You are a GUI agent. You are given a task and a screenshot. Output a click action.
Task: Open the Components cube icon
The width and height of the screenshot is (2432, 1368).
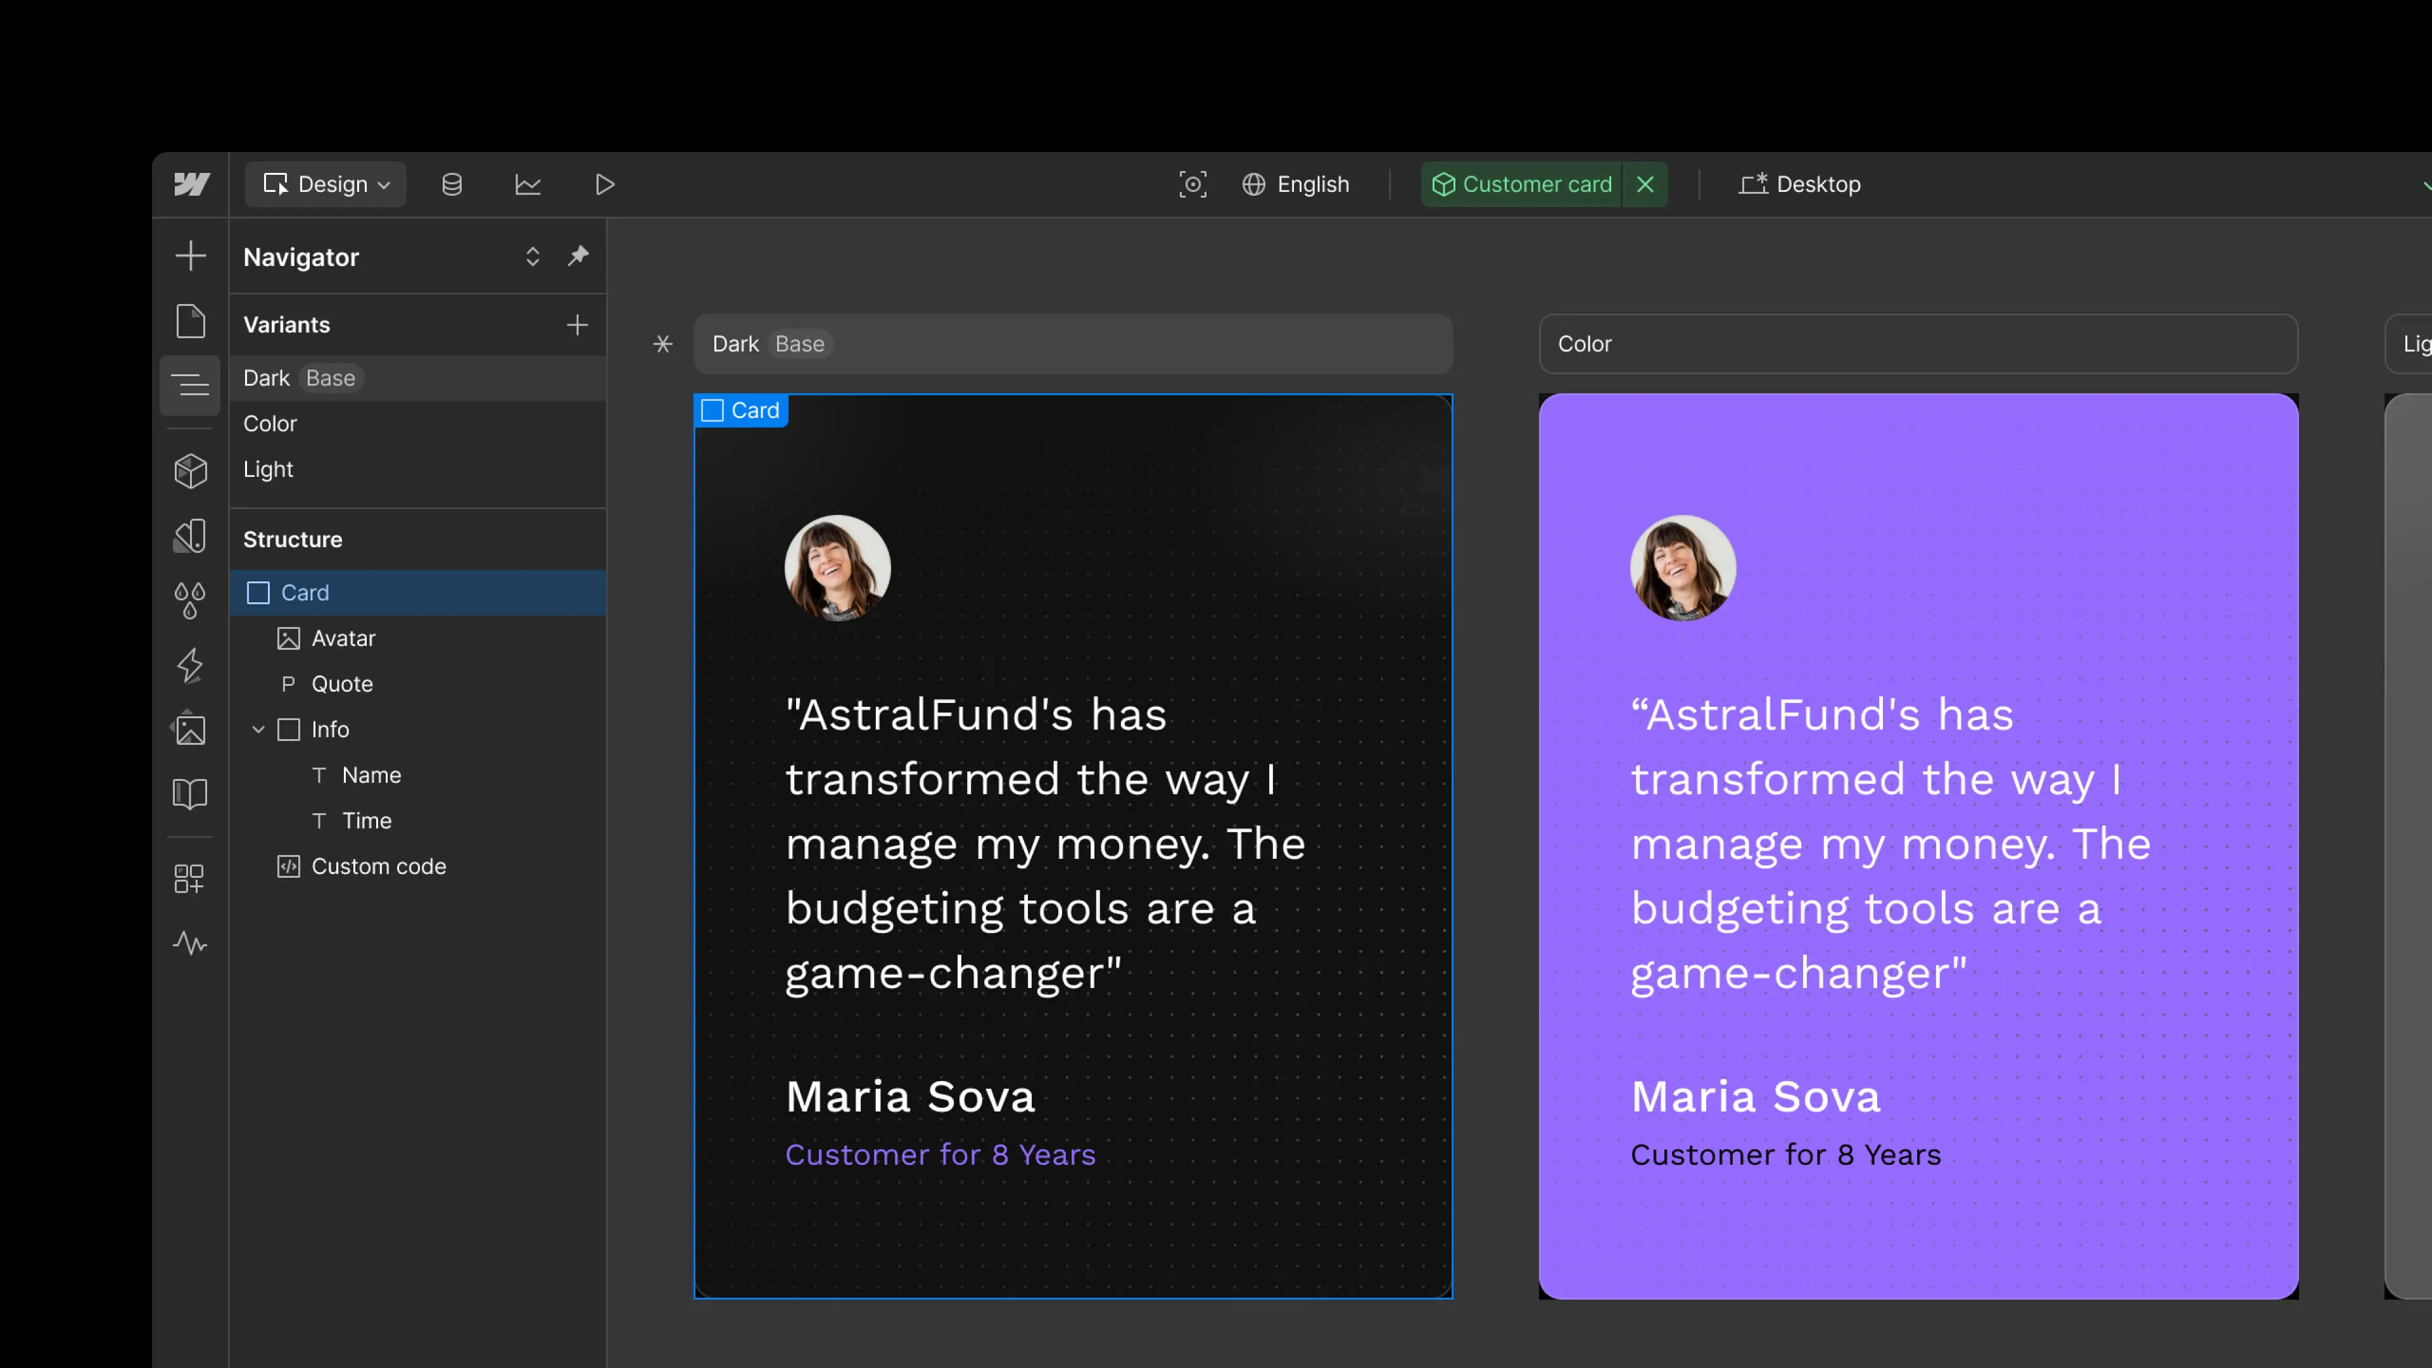(191, 470)
